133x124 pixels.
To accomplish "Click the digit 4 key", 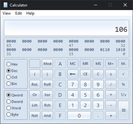I will pos(73,95).
